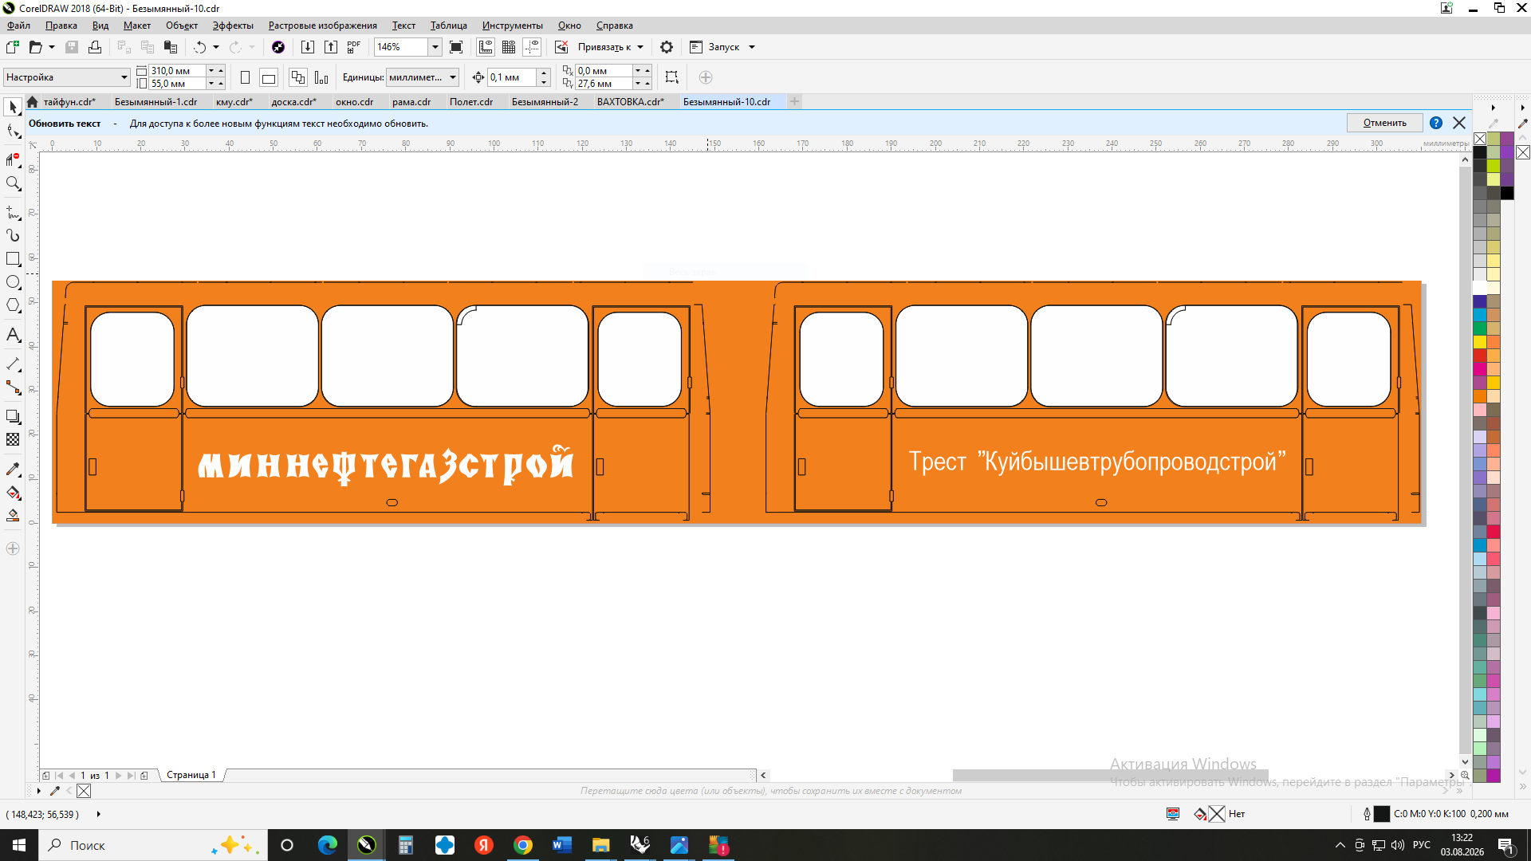Image resolution: width=1531 pixels, height=861 pixels.
Task: Click the Undo arrow icon
Action: click(199, 47)
